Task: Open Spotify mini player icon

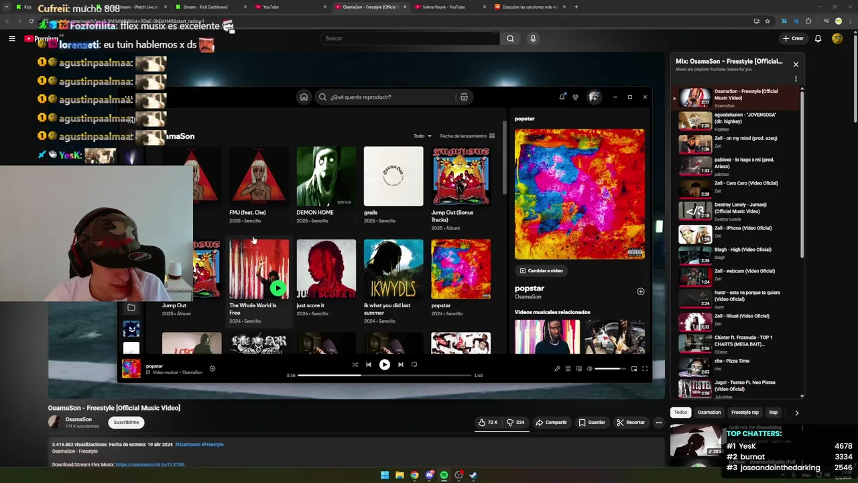Action: 633,368
